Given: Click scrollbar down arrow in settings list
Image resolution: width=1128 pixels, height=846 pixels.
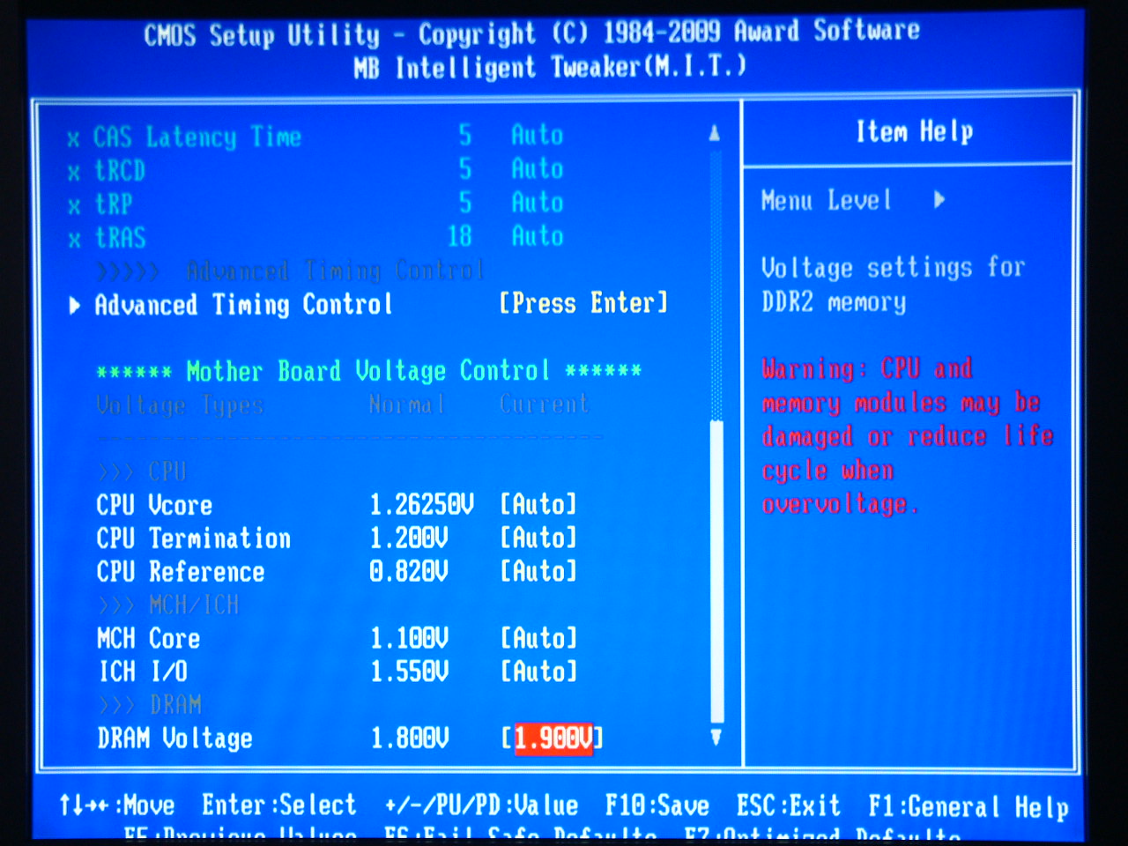Looking at the screenshot, I should point(716,737).
